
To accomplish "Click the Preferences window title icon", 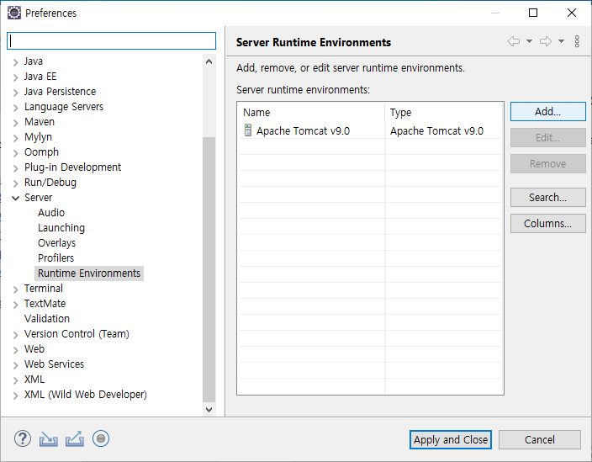I will 14,13.
